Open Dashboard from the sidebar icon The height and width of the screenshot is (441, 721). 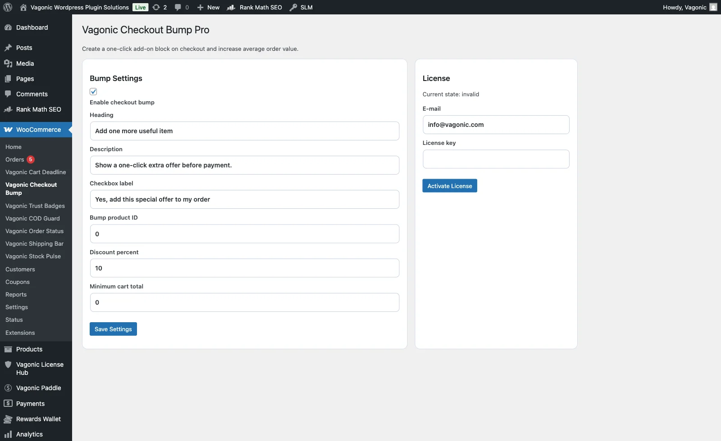click(8, 27)
